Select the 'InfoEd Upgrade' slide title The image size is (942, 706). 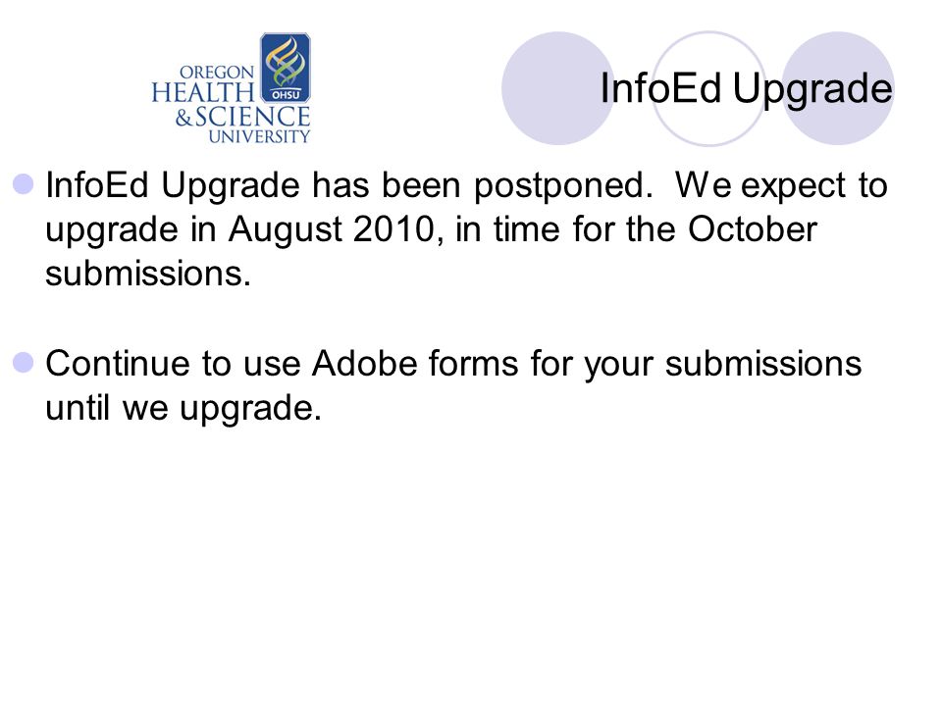pos(746,90)
